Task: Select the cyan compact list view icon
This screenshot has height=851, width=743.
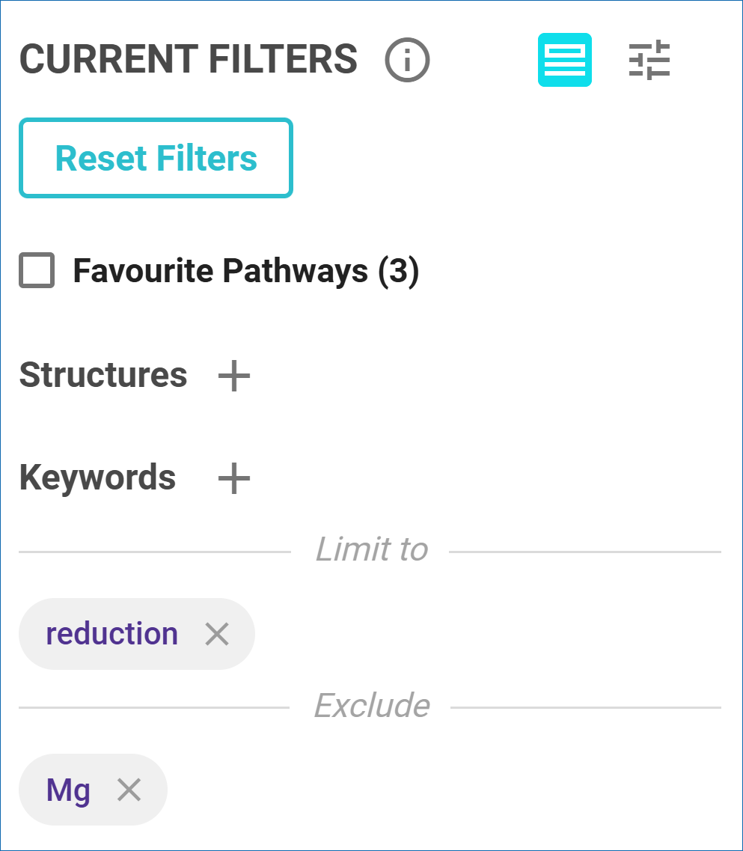Action: coord(565,60)
